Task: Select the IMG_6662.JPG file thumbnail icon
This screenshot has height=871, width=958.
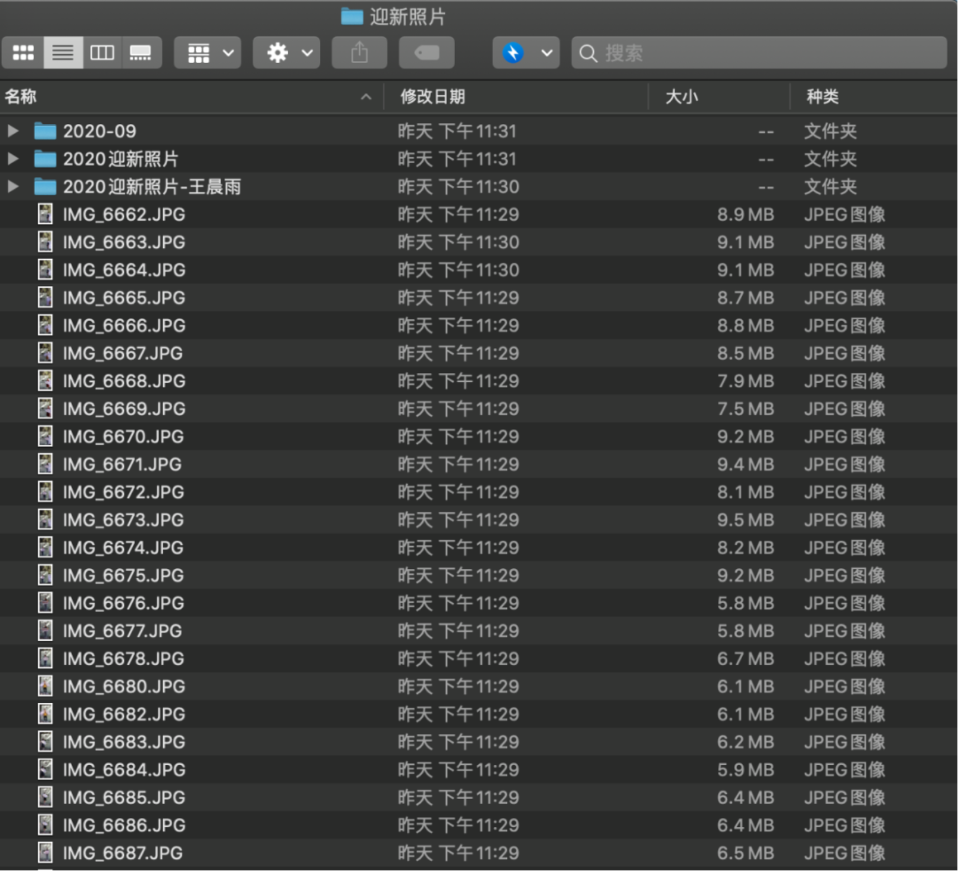Action: pos(45,214)
